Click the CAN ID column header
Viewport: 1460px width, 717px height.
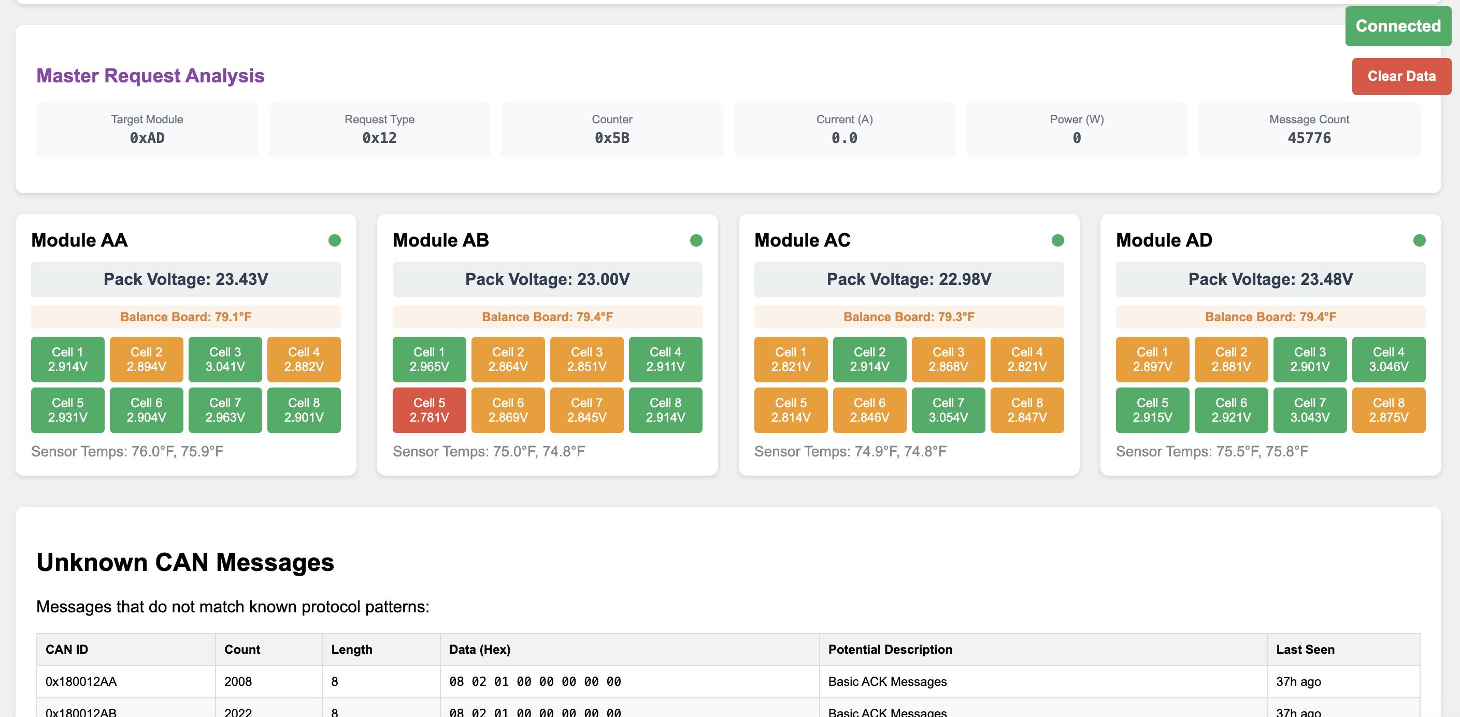[x=67, y=650]
